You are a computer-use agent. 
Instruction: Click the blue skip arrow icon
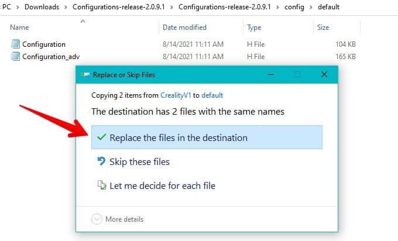pos(101,161)
